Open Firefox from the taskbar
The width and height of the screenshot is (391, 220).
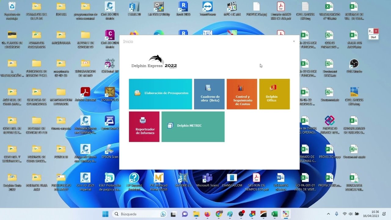click(x=207, y=214)
